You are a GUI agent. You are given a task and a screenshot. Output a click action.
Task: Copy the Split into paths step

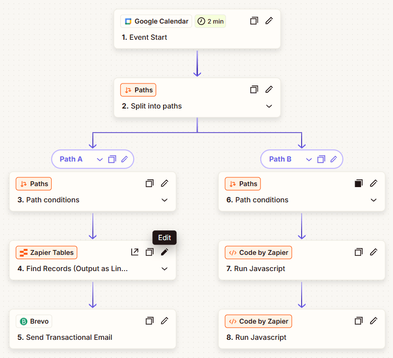point(254,90)
